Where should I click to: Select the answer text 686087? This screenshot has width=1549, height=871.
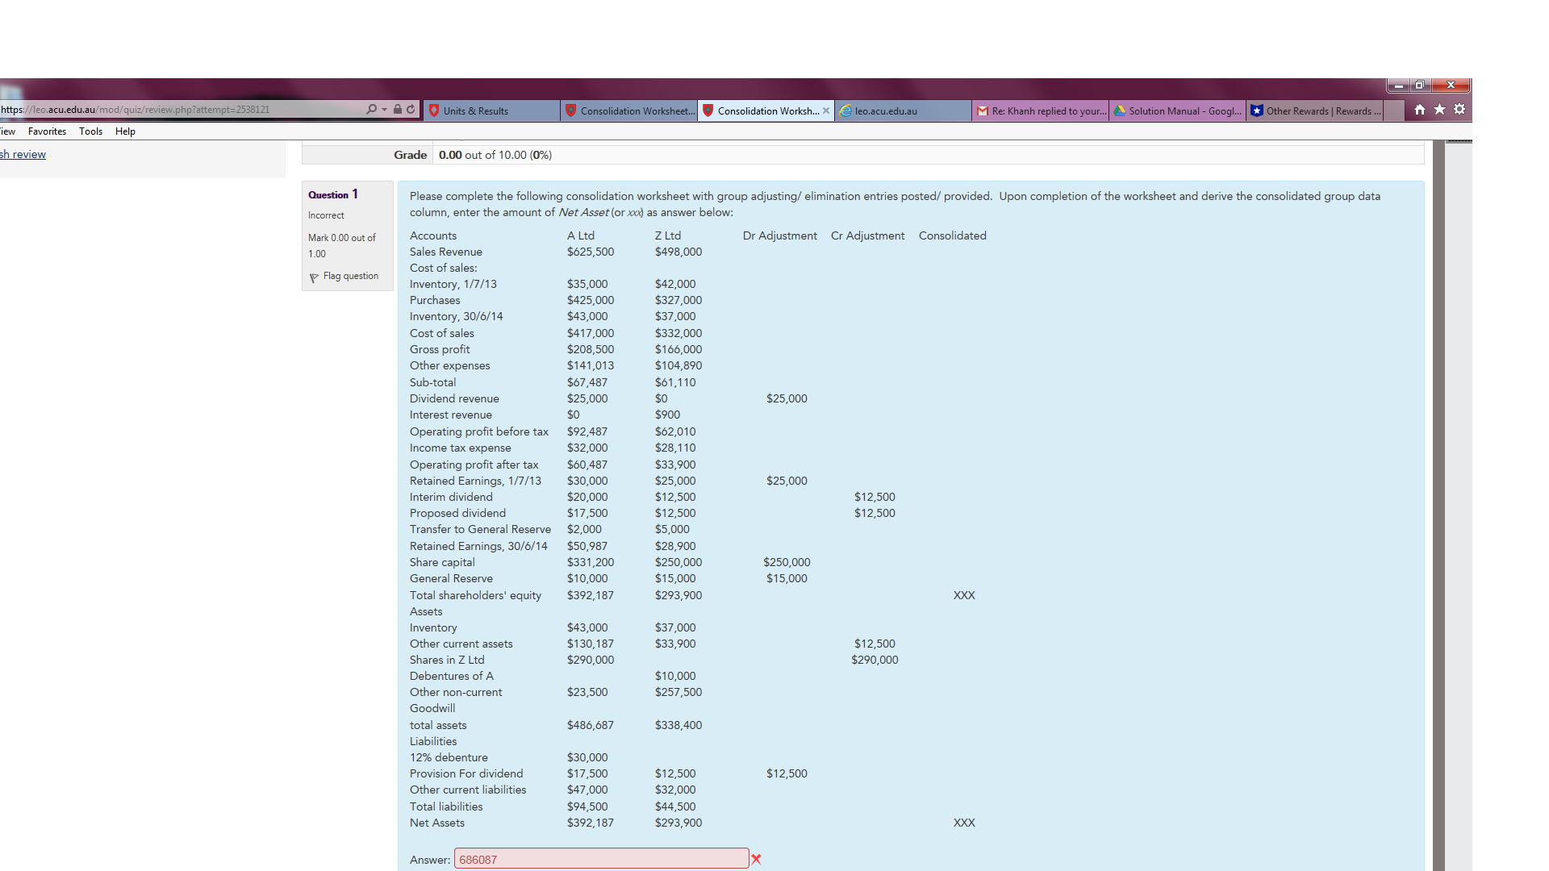click(476, 859)
